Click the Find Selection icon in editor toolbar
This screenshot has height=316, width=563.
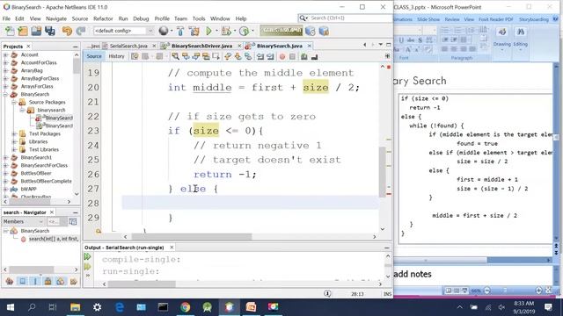tap(175, 56)
